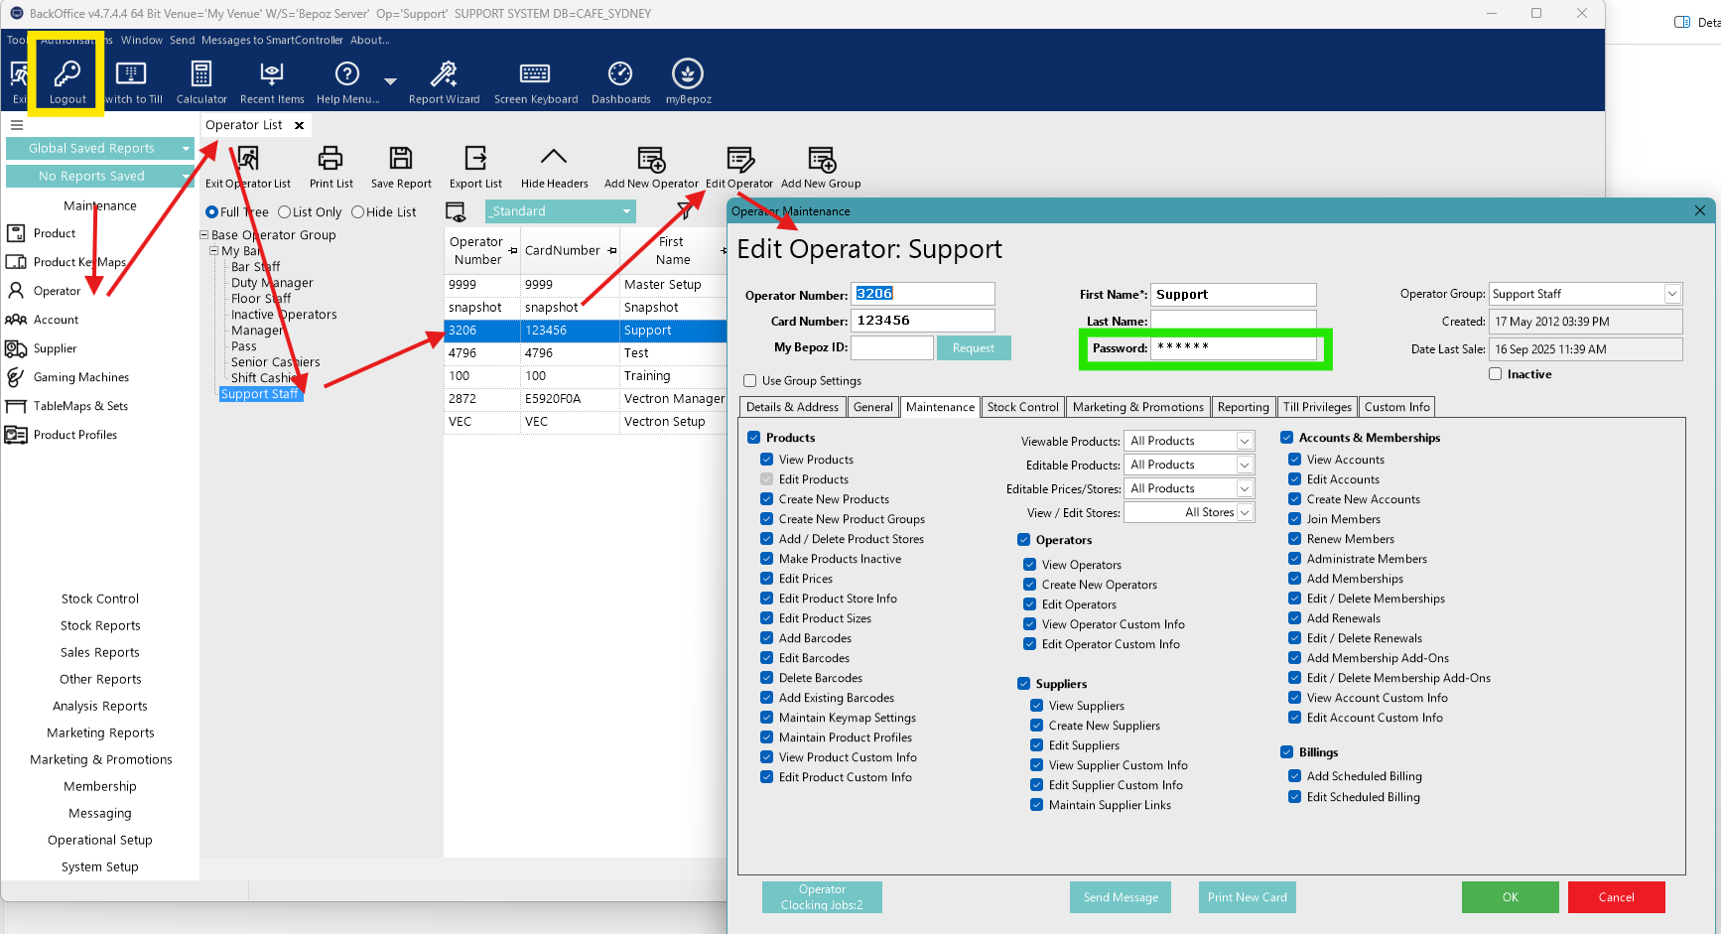Open the Stock Control tab
Viewport: 1721px width, 934px height.
click(x=1022, y=407)
